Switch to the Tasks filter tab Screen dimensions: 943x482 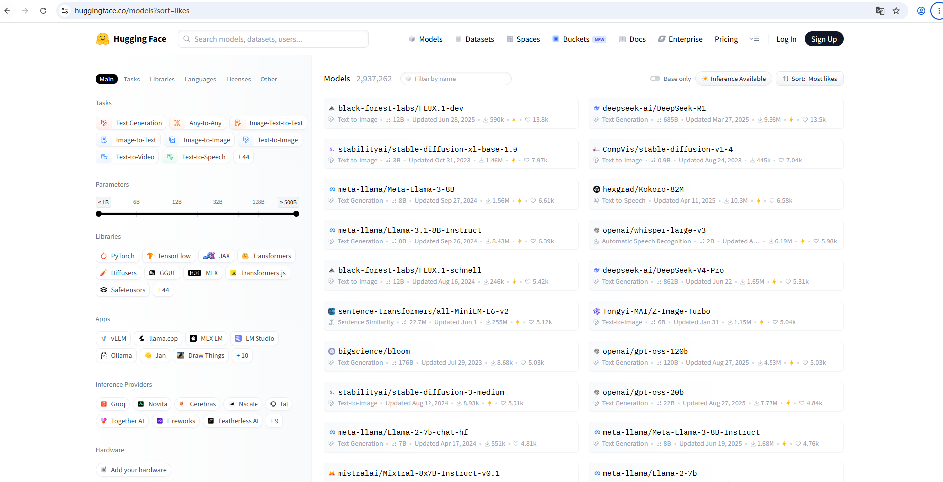[x=132, y=79]
